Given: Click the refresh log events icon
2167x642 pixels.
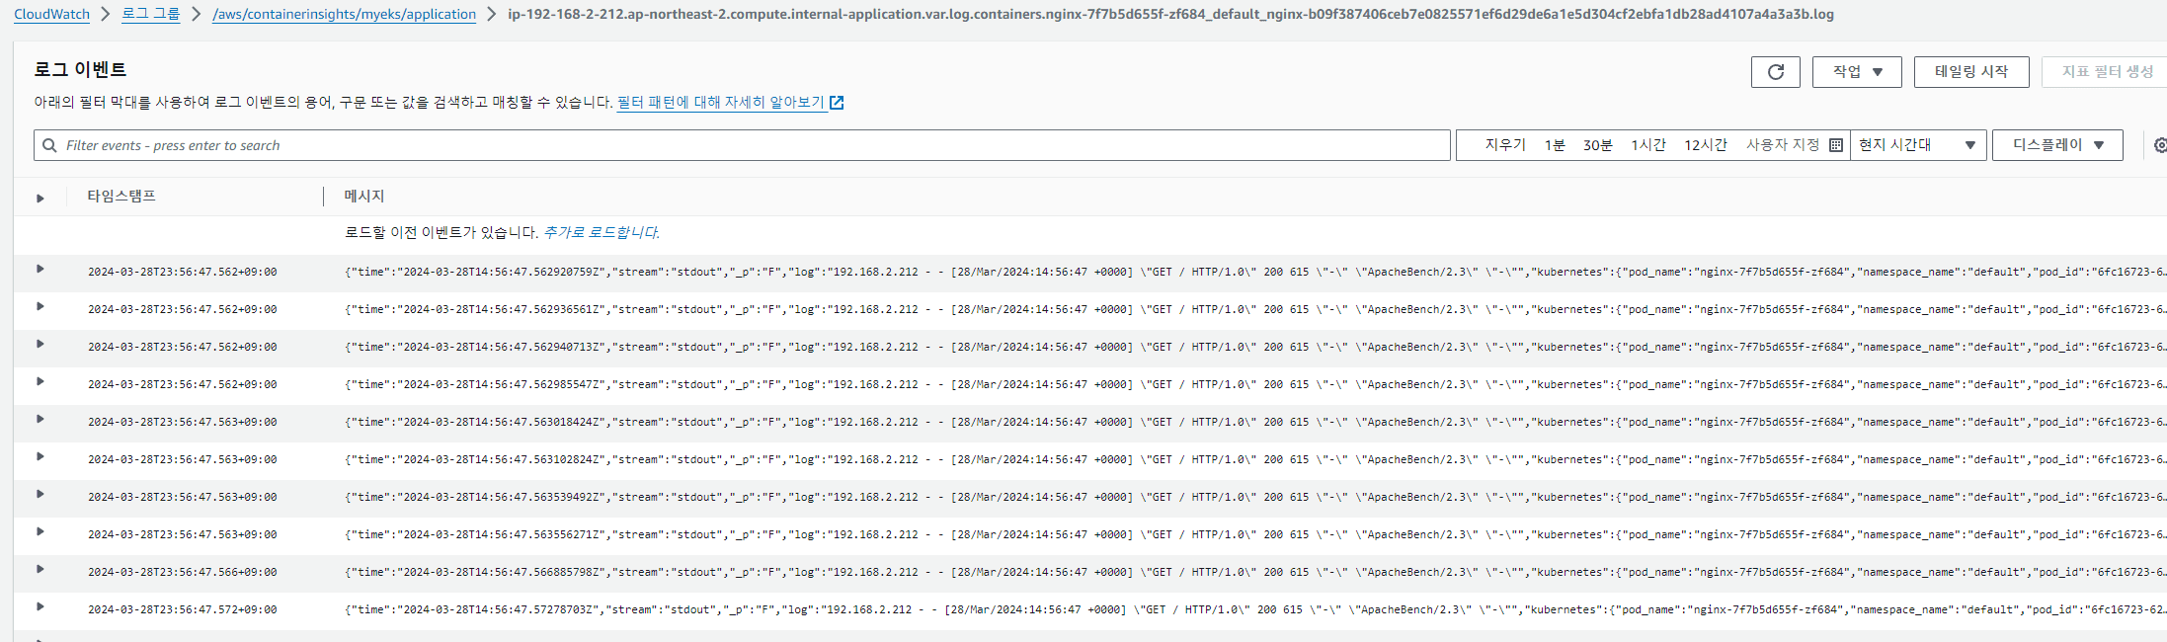Looking at the screenshot, I should pos(1775,72).
